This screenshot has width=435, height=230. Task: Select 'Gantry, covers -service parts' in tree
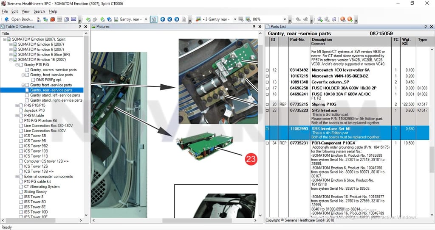[x=53, y=70]
